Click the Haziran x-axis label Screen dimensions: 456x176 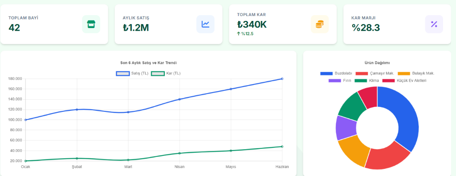[282, 167]
